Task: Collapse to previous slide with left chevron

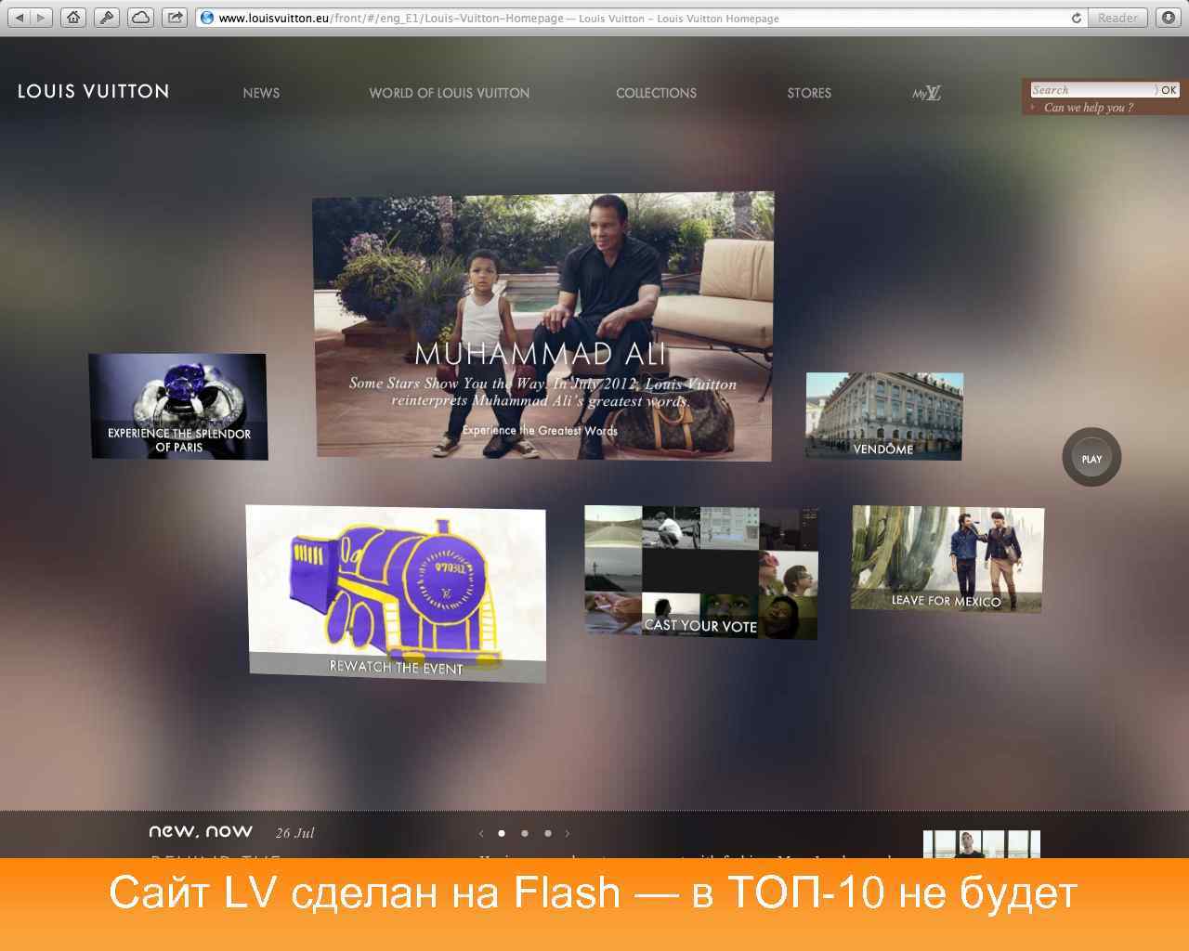Action: tap(481, 833)
